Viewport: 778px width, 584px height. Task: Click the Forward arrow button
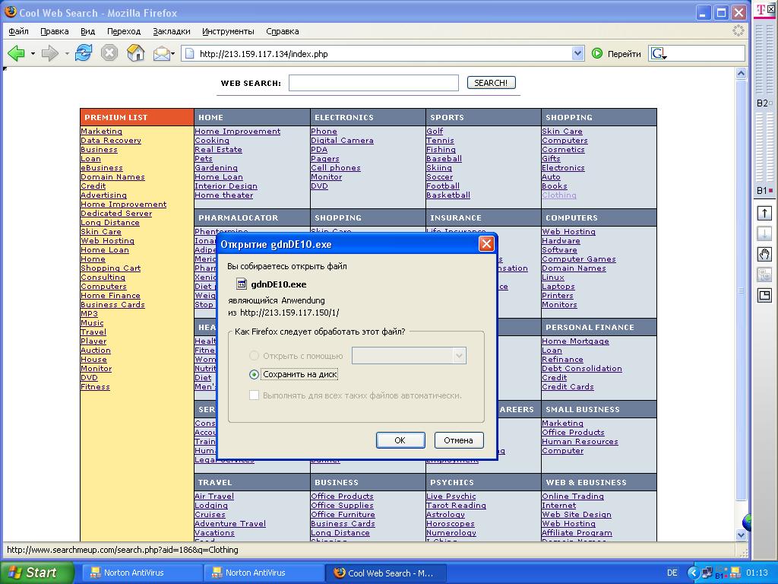(49, 53)
